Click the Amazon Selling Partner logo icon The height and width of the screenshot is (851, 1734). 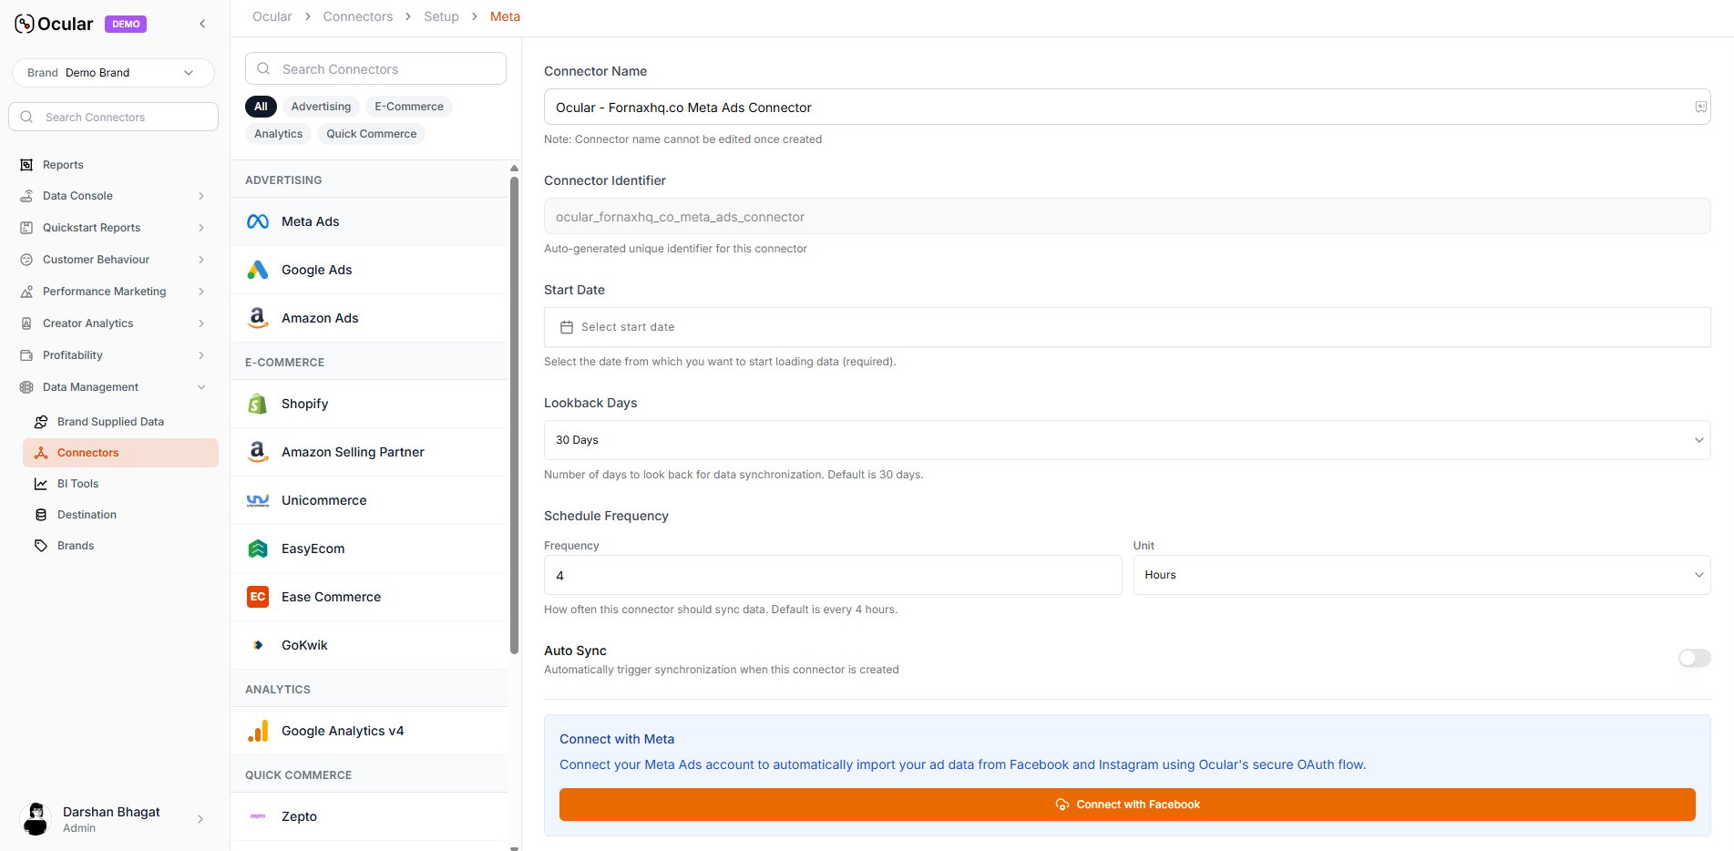(258, 452)
